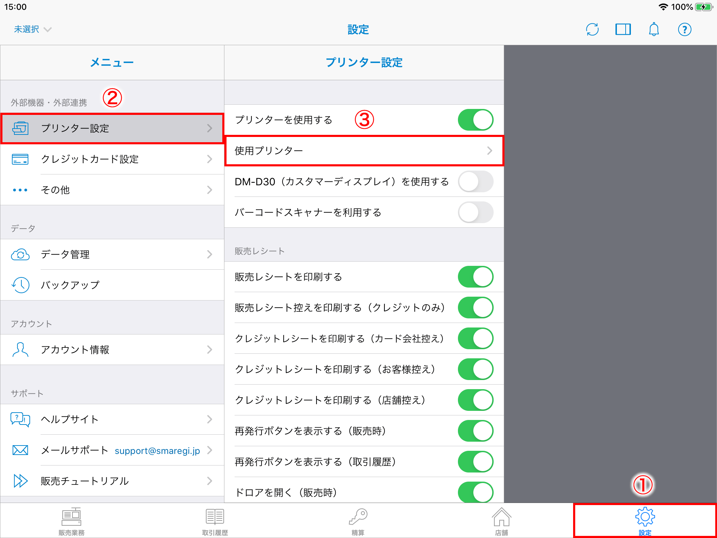Open その他 menu item
This screenshot has height=538, width=717.
[112, 190]
